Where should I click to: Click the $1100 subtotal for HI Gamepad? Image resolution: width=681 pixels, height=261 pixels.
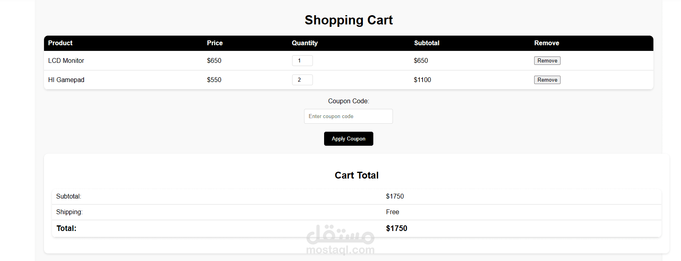pyautogui.click(x=422, y=80)
